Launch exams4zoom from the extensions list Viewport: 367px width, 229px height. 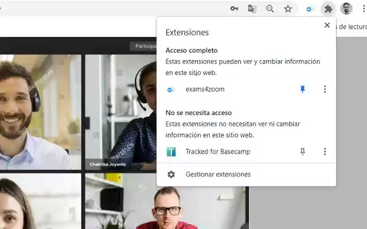click(205, 89)
